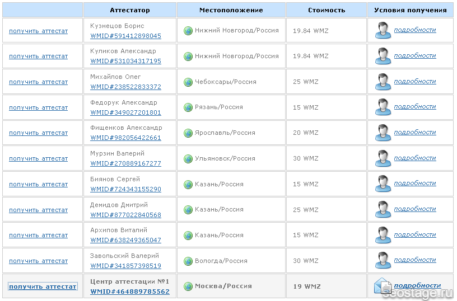Click получить аттестат for Центр аттестации №1
The image size is (457, 301).
(x=43, y=286)
